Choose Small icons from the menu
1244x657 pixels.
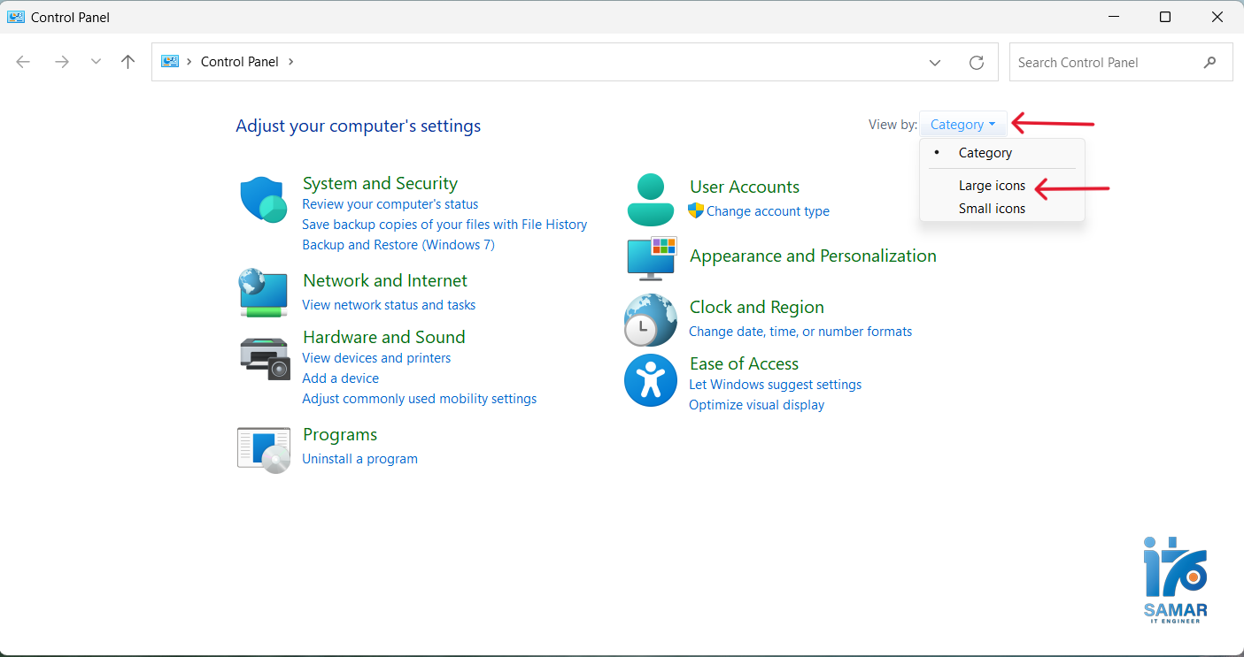992,209
